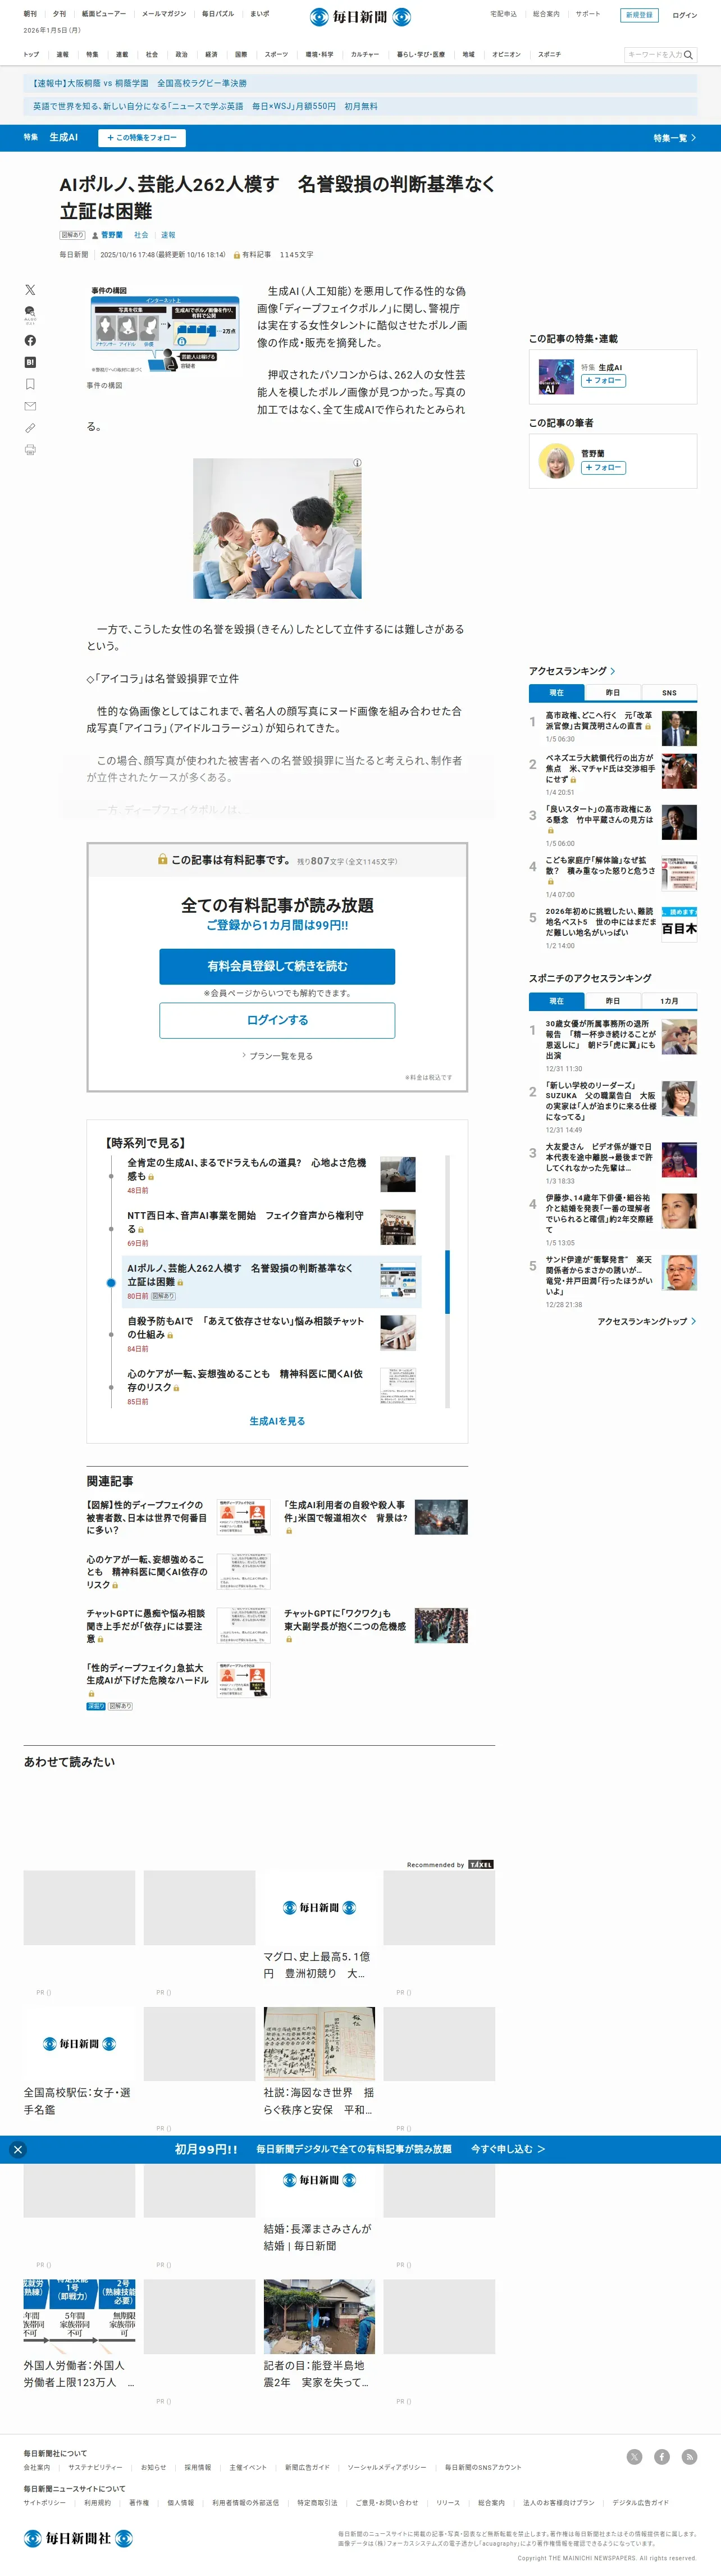Viewport: 721px width, 2576px height.
Task: Open プラン一覧を見る expander
Action: click(277, 1056)
